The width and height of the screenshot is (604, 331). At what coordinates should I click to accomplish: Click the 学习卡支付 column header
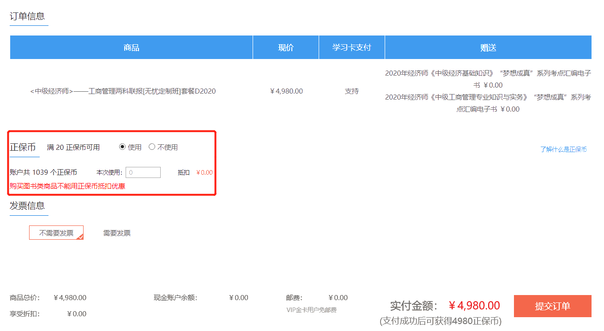[351, 47]
